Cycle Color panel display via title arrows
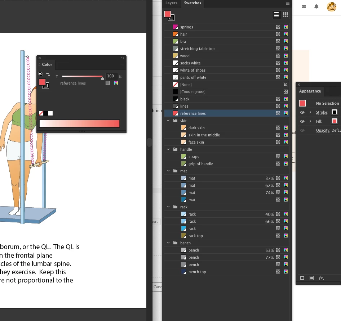 click(x=40, y=64)
